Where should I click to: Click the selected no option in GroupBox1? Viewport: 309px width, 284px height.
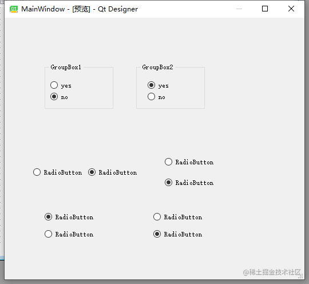(59, 97)
